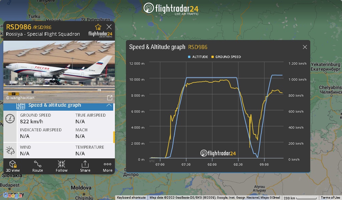
Task: Toggle the ALTITUDE series in legend
Action: (x=198, y=57)
